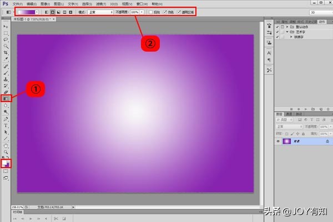The image size is (333, 222).
Task: Select the Blur tool
Action: point(6,105)
